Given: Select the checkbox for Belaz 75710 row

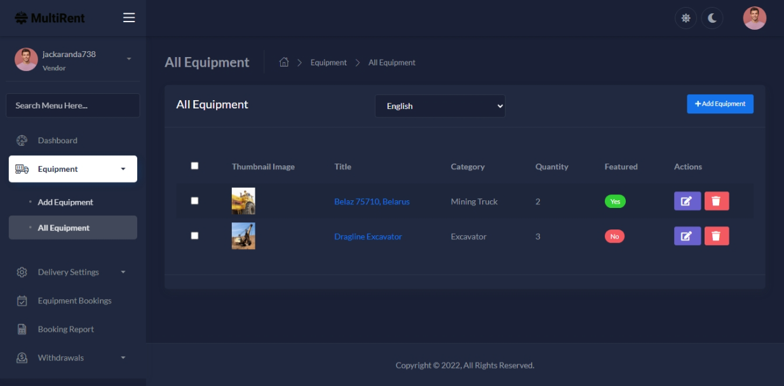Looking at the screenshot, I should [x=194, y=201].
